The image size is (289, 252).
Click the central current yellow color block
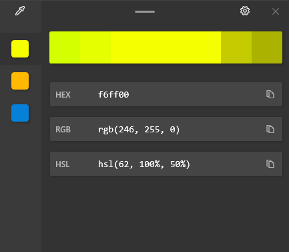[x=166, y=47]
